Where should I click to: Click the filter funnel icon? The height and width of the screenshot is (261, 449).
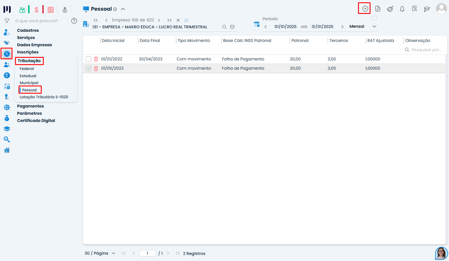[7, 21]
